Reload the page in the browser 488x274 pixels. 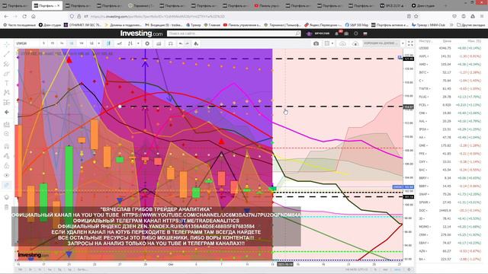click(x=24, y=16)
